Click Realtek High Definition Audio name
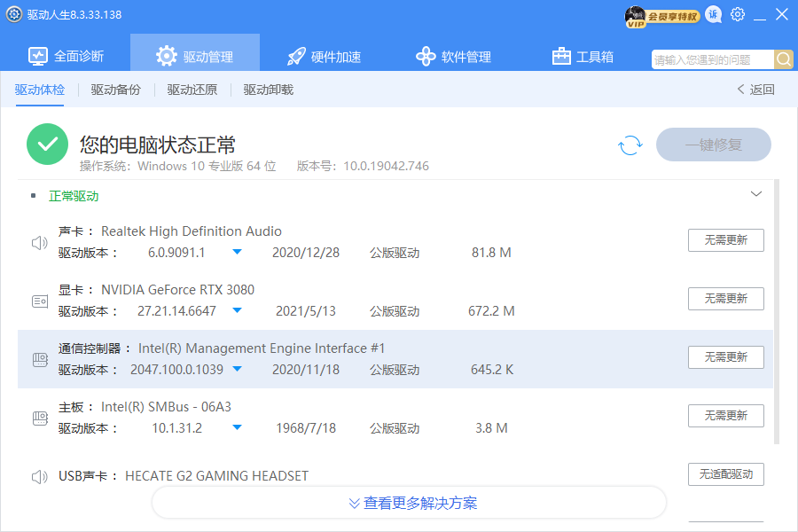Image resolution: width=798 pixels, height=532 pixels. [192, 231]
